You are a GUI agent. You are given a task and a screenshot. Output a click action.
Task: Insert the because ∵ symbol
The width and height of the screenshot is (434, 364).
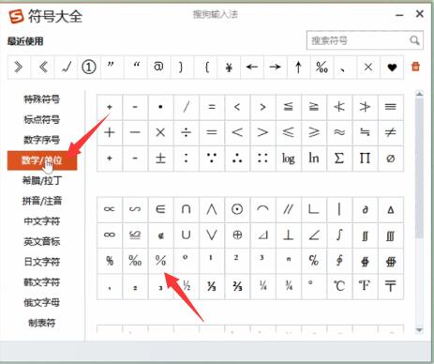click(x=212, y=159)
